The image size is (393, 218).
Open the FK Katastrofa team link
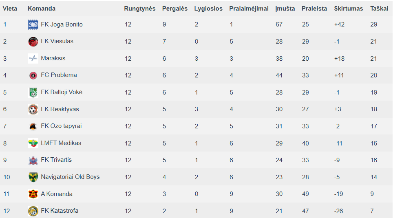[60, 211]
